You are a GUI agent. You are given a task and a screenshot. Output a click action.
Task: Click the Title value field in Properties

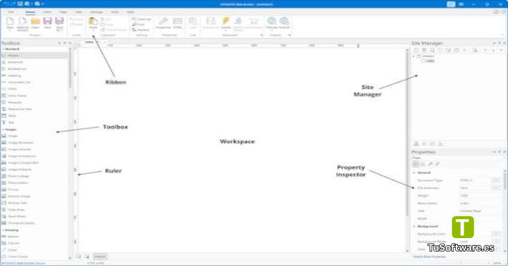(x=479, y=211)
